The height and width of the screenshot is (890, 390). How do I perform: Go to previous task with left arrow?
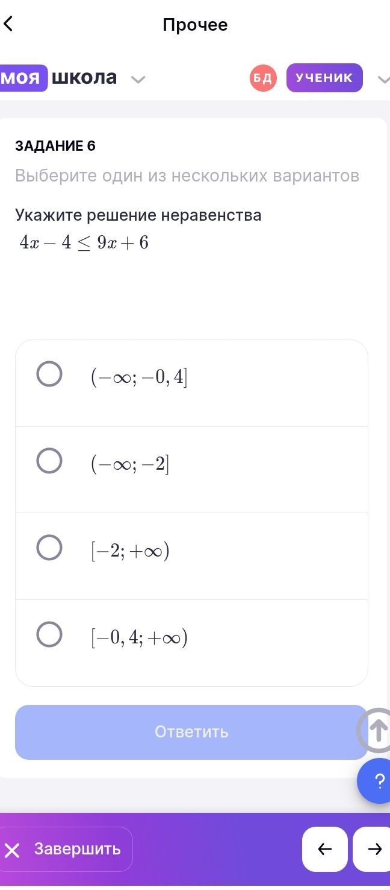point(325,849)
